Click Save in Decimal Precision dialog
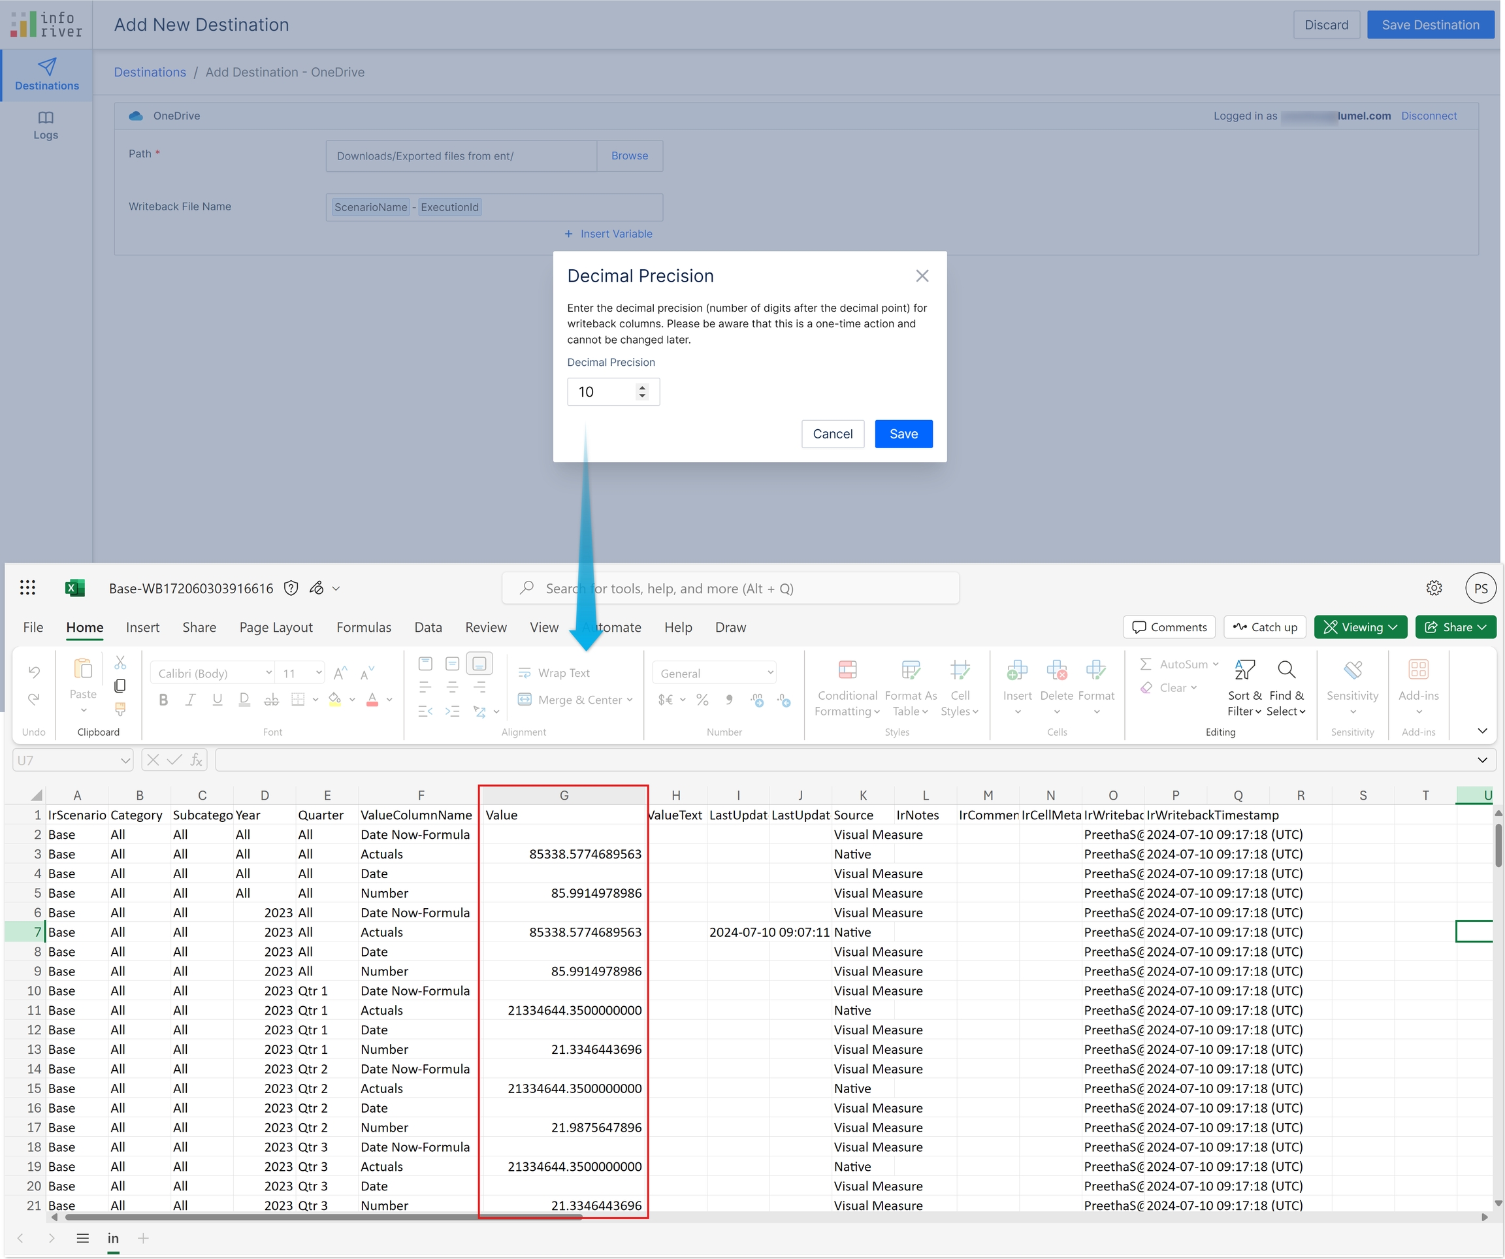Viewport: 1505px width, 1259px height. point(903,434)
